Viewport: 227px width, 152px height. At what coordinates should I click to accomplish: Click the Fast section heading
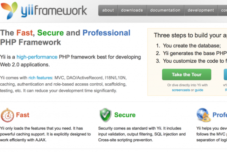coord(22,115)
